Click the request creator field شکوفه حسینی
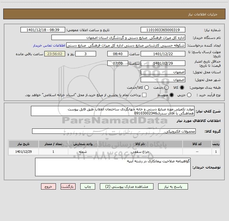The height and width of the screenshot is (221, 229). (x=126, y=45)
